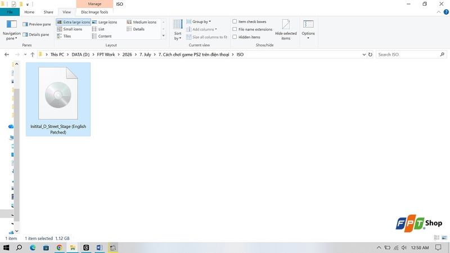This screenshot has width=450, height=253.
Task: Collapse the ribbon with the chevron
Action: tap(439, 12)
